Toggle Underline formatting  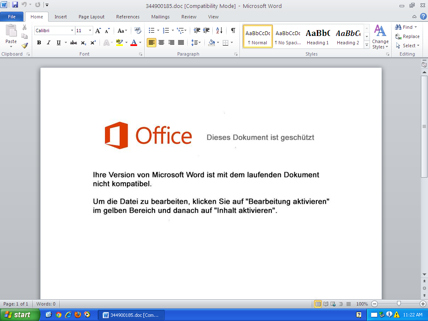(59, 43)
